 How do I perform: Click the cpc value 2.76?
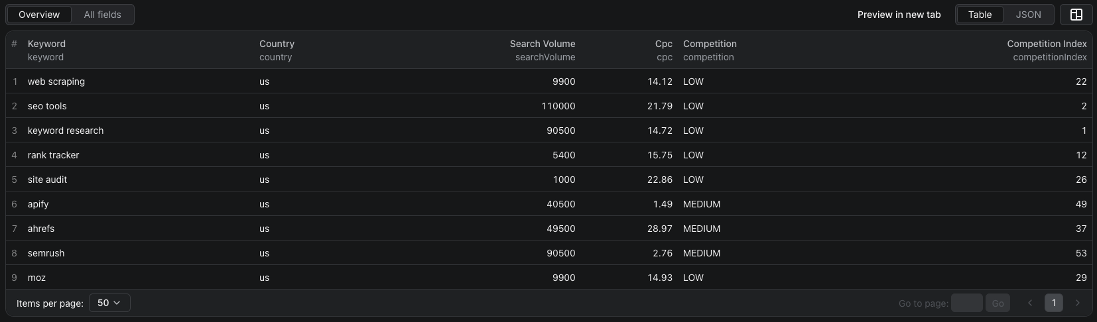663,253
